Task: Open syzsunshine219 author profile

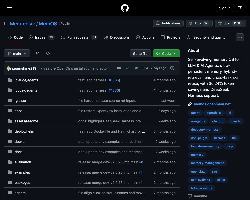Action: tap(23, 68)
